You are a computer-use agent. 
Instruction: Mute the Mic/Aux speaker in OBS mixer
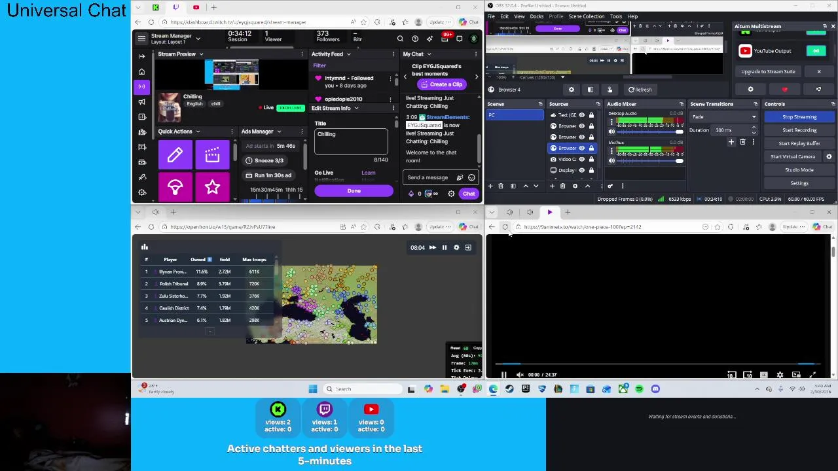611,160
